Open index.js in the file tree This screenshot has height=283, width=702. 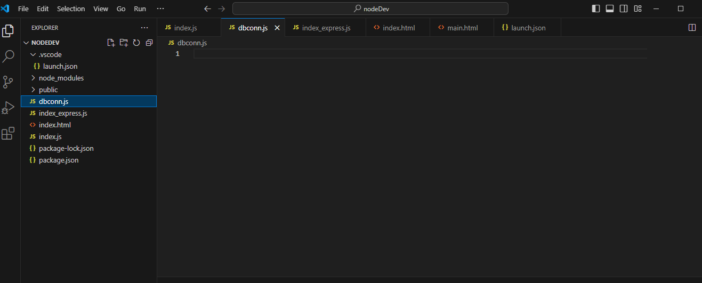(88, 136)
